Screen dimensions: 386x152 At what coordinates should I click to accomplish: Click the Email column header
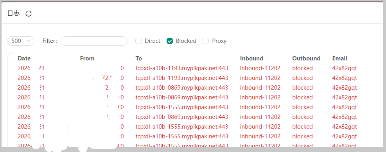coord(339,58)
